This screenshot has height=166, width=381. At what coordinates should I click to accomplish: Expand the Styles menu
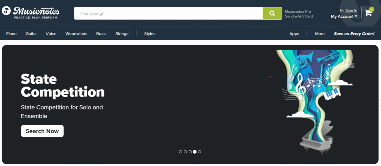point(150,33)
